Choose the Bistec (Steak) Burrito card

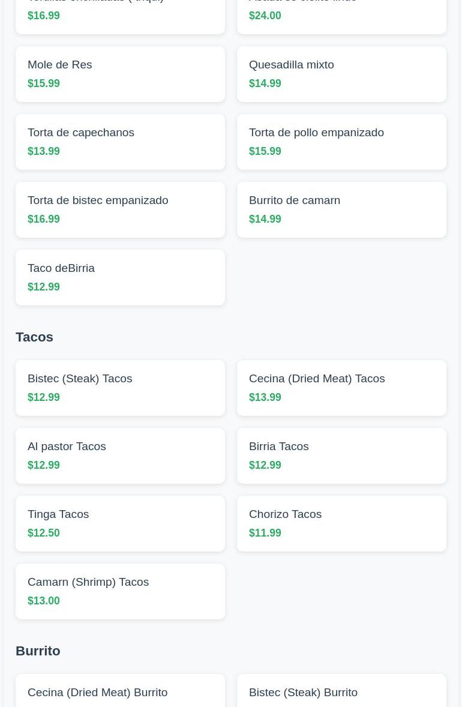pos(341,693)
